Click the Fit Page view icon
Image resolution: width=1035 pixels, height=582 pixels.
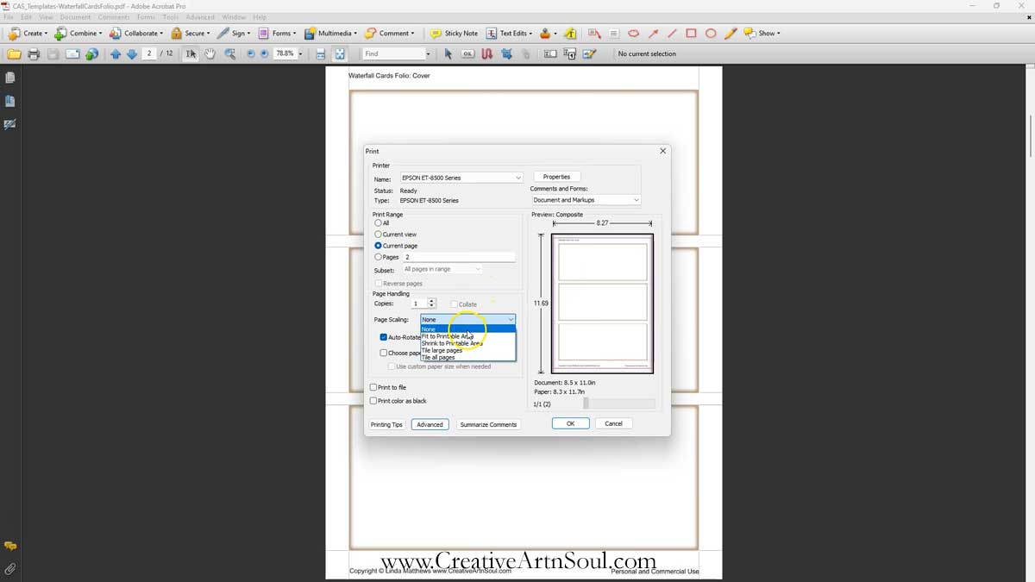340,53
